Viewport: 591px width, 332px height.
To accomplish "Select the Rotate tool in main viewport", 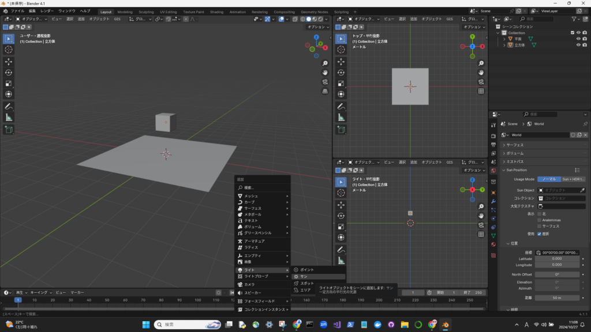I will (9, 72).
